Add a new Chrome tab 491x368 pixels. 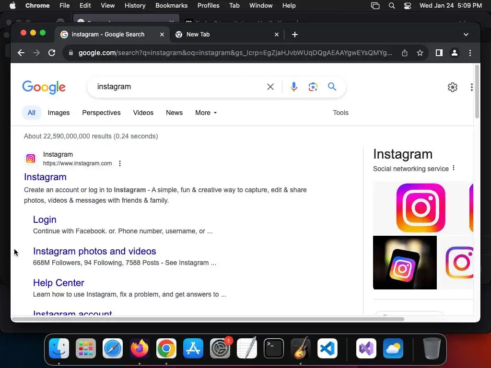click(x=295, y=34)
